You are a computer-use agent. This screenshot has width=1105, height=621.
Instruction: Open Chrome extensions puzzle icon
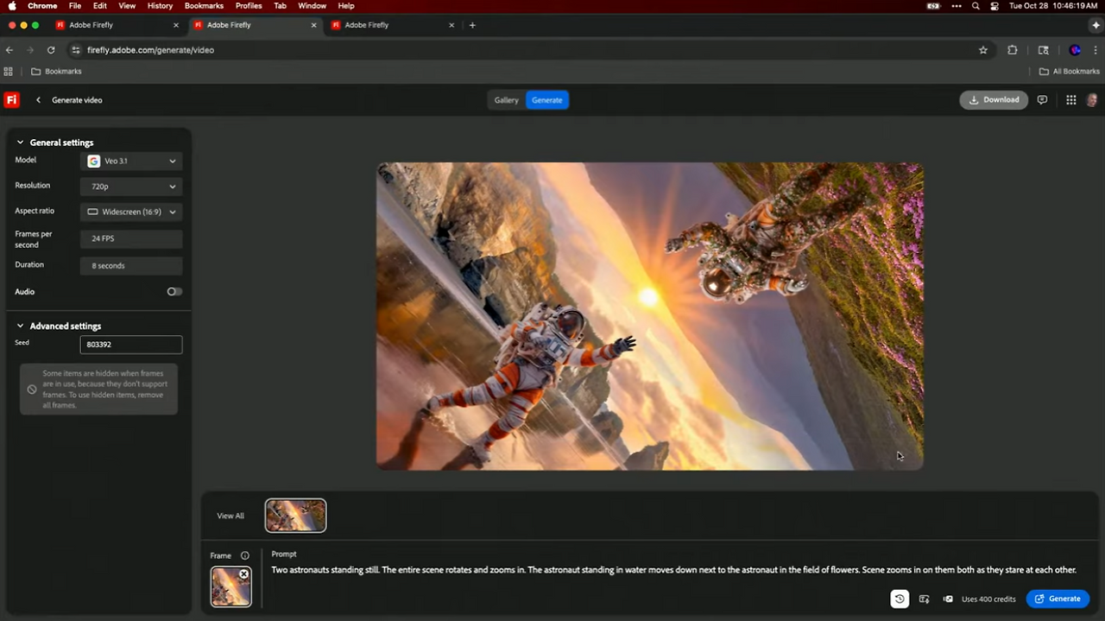pyautogui.click(x=1013, y=50)
